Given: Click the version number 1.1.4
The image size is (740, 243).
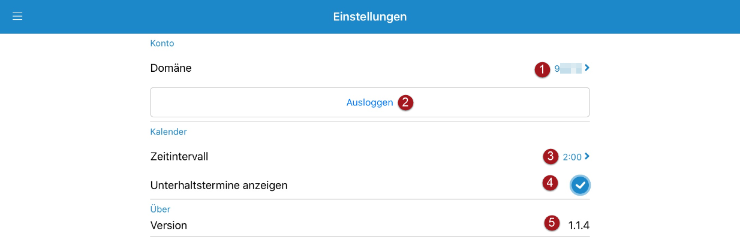Looking at the screenshot, I should (x=579, y=226).
